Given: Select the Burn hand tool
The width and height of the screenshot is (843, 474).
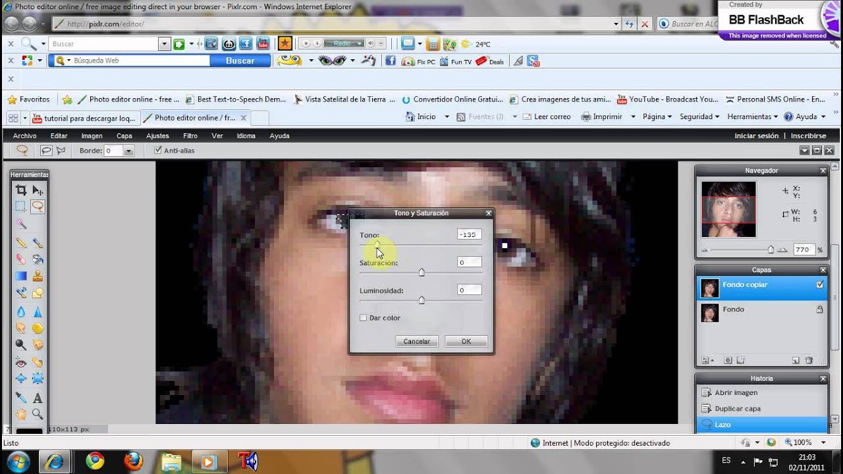Looking at the screenshot, I should [38, 344].
